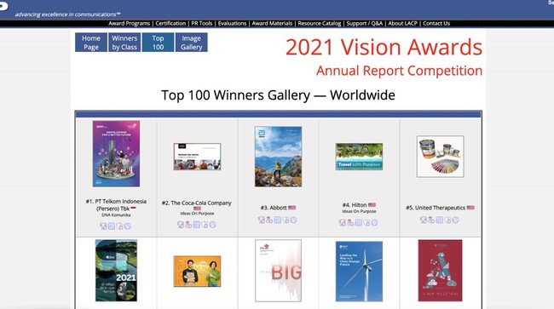Click the US flag under The Coca-Cola Company
Image resolution: width=554 pixels, height=309 pixels.
pos(197,209)
